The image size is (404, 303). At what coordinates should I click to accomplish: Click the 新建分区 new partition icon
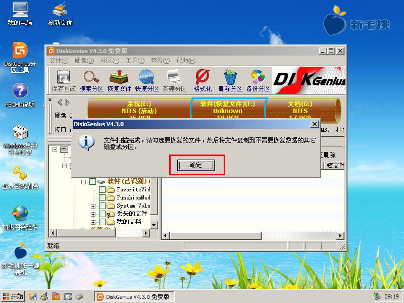click(x=174, y=81)
